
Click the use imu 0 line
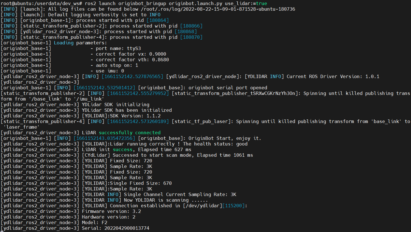tap(107, 71)
